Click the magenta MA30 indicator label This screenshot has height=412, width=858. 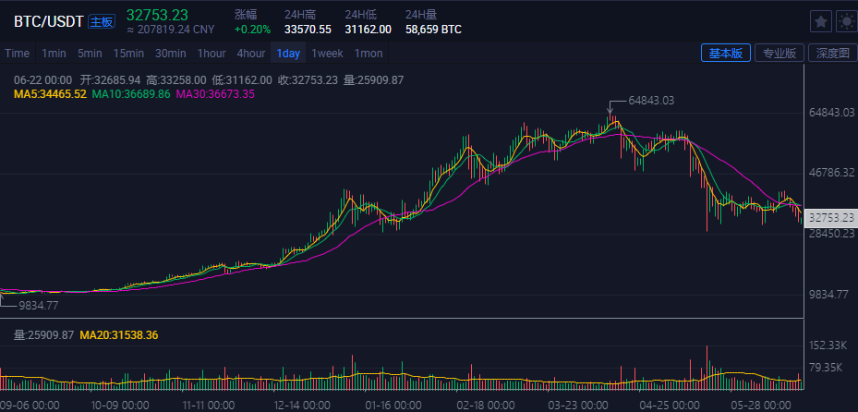point(215,94)
